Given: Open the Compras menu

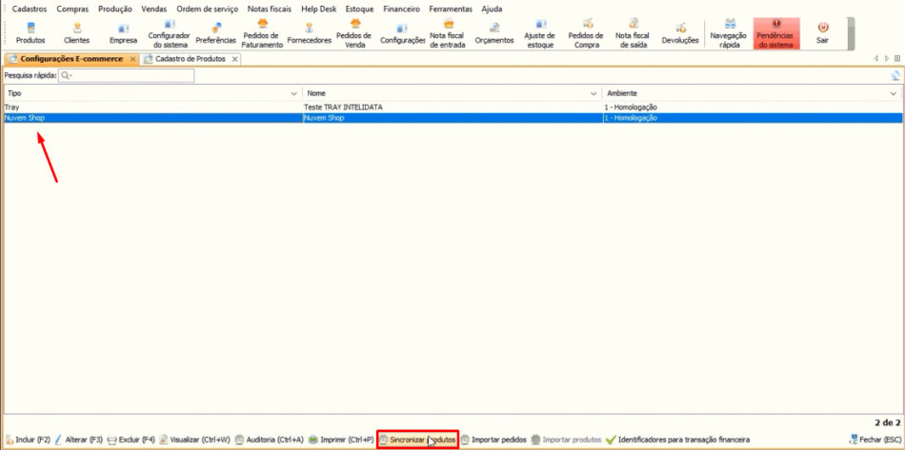Looking at the screenshot, I should pos(72,10).
